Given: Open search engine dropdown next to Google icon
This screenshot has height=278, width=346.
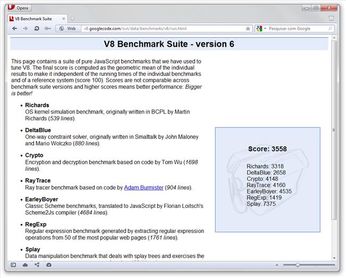Looking at the screenshot, I should pyautogui.click(x=265, y=29).
